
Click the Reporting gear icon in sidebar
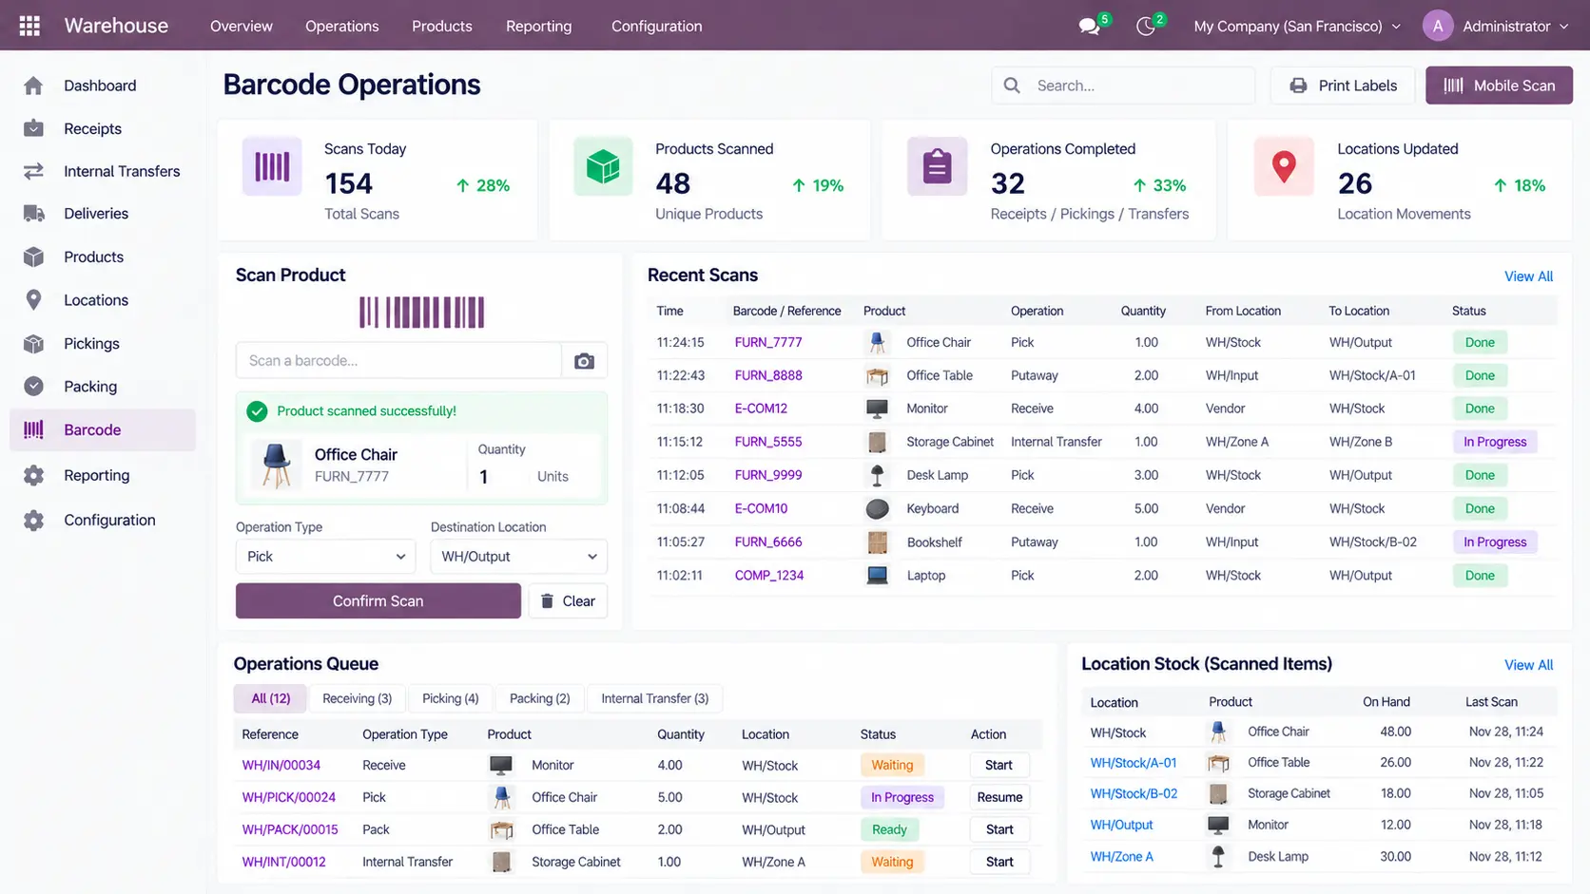tap(33, 475)
